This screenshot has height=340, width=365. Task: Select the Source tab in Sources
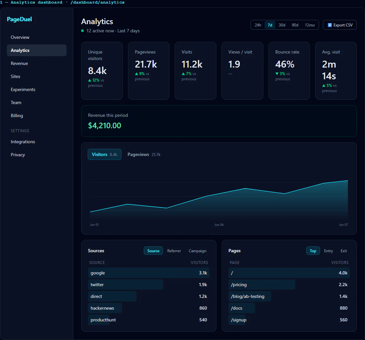point(153,251)
